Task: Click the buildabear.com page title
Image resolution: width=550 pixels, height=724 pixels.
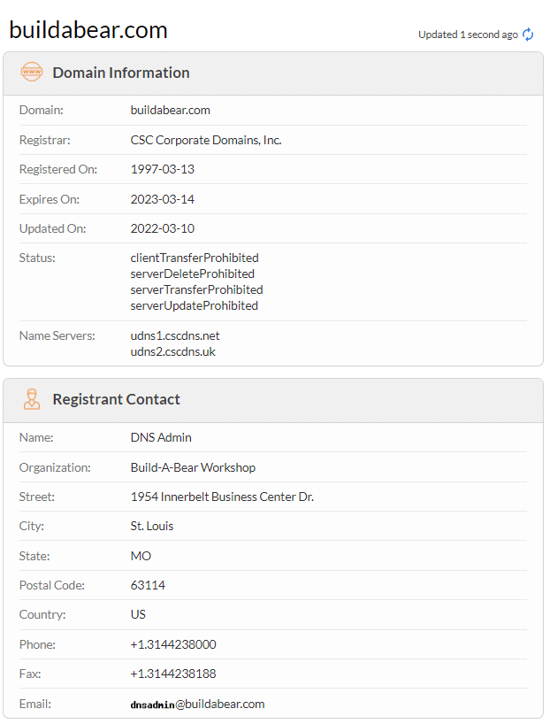Action: coord(88,30)
